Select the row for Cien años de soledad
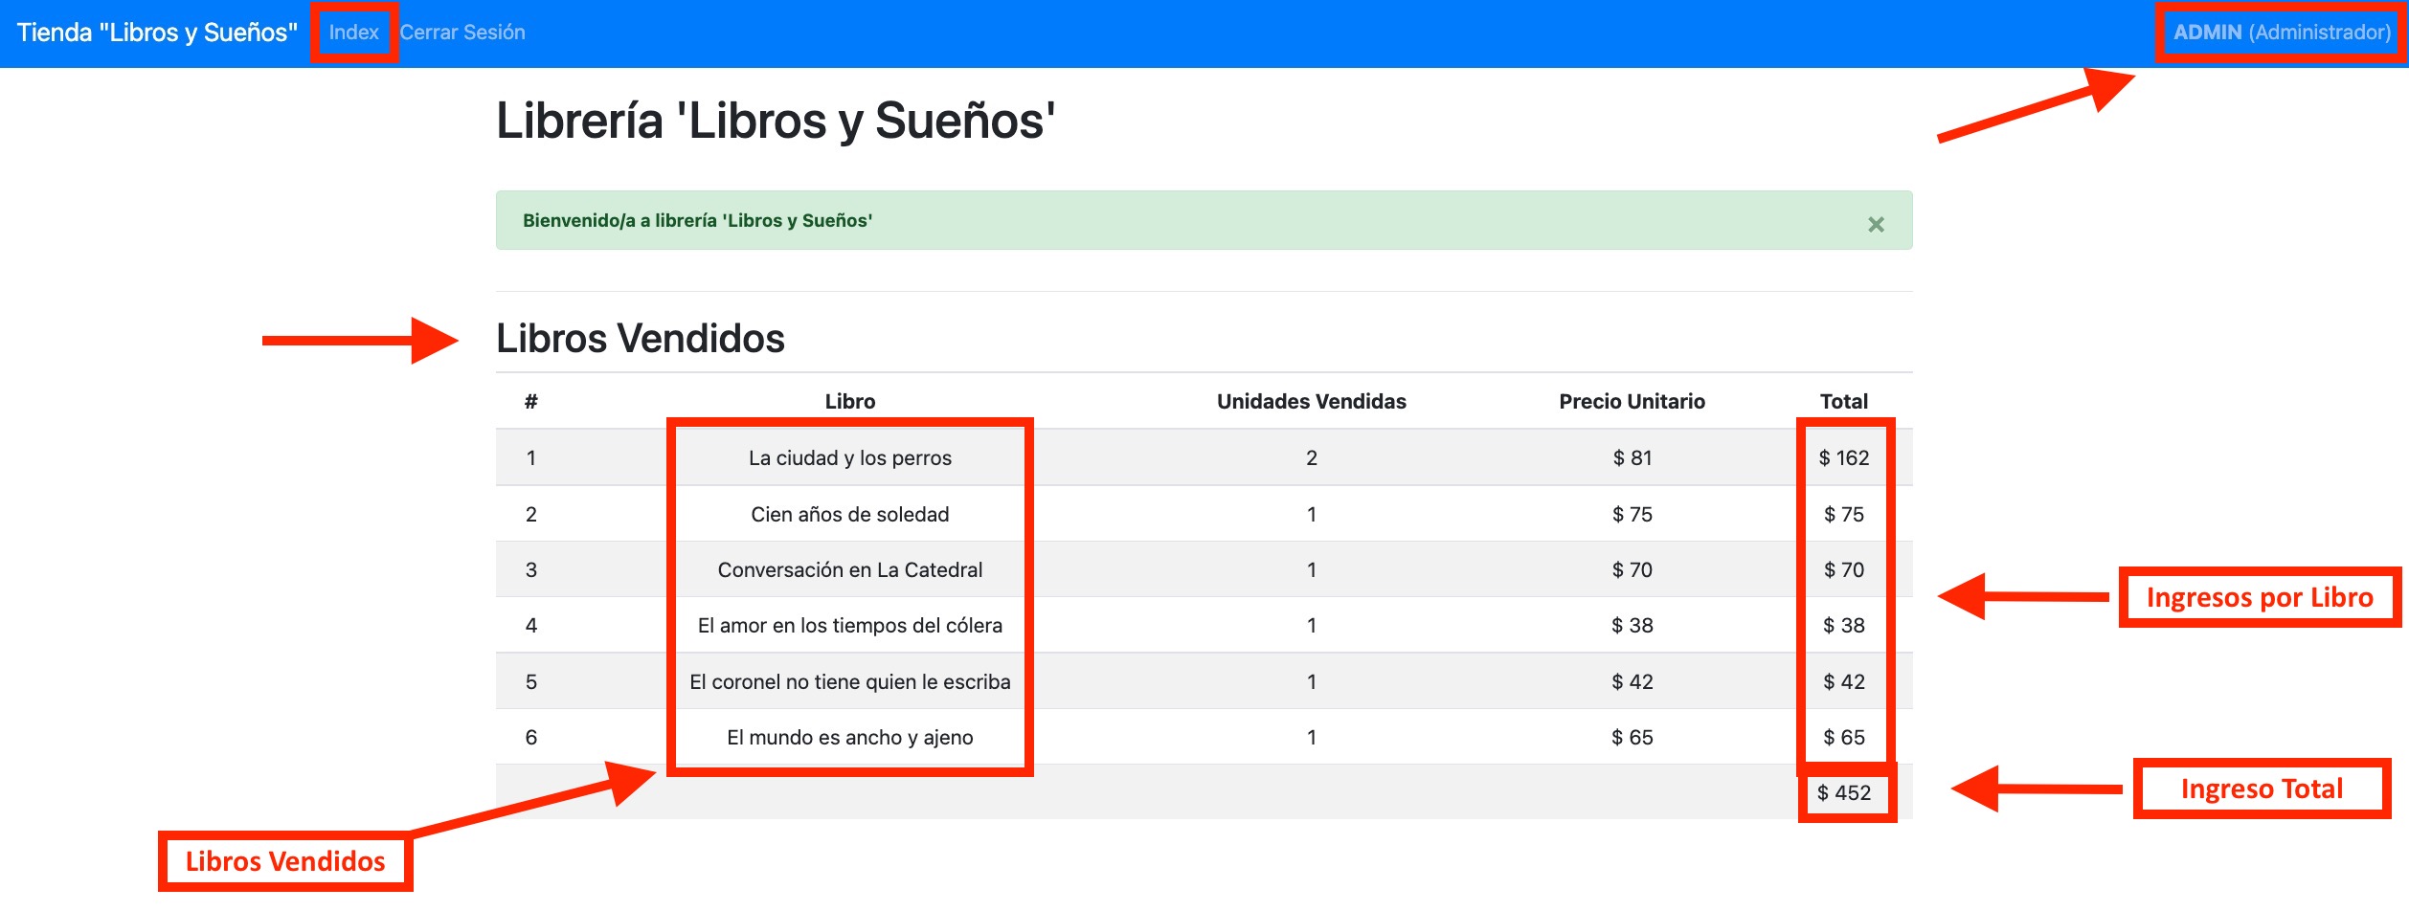The width and height of the screenshot is (2409, 911). (850, 514)
